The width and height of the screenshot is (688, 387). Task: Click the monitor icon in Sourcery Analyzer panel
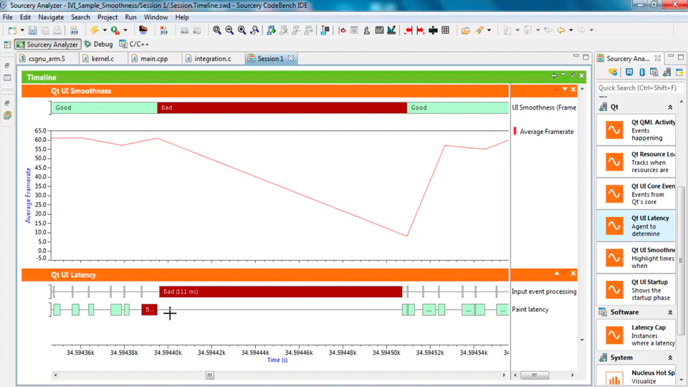pyautogui.click(x=629, y=72)
